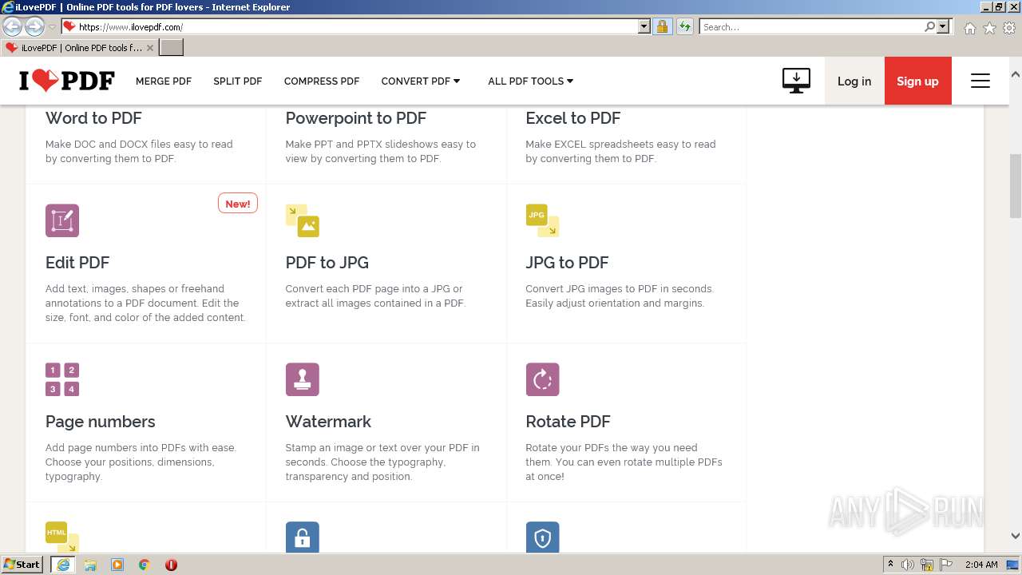The height and width of the screenshot is (575, 1022).
Task: Click the iLovePDF logo
Action: click(x=67, y=81)
